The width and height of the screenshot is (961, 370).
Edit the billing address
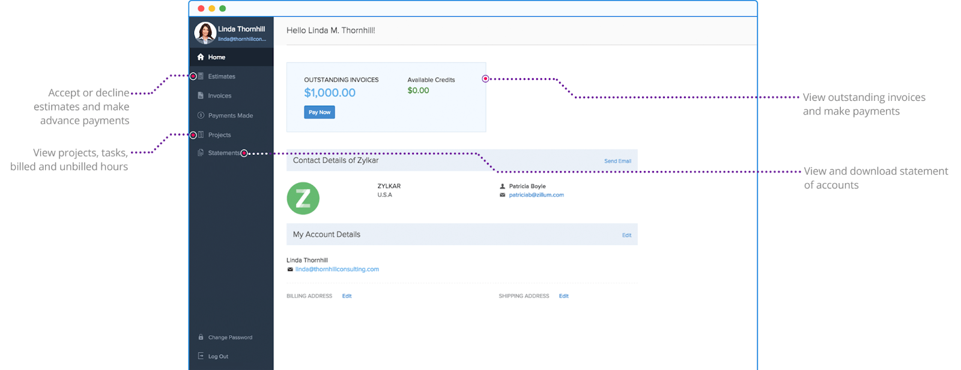pos(347,296)
